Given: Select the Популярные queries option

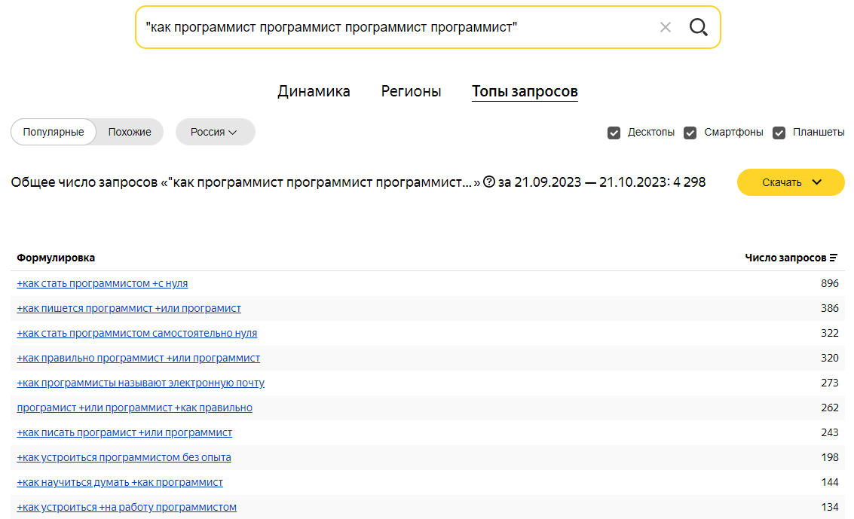Looking at the screenshot, I should tap(54, 132).
